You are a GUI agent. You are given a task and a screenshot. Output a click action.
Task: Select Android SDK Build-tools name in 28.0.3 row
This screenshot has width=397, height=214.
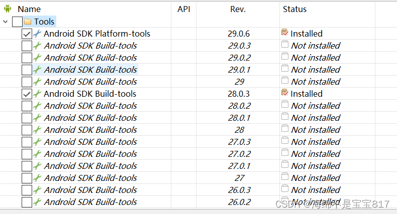(x=90, y=94)
